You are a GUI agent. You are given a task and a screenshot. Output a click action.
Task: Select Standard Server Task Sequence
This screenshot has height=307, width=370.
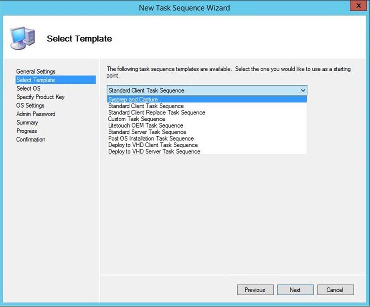[x=207, y=132]
